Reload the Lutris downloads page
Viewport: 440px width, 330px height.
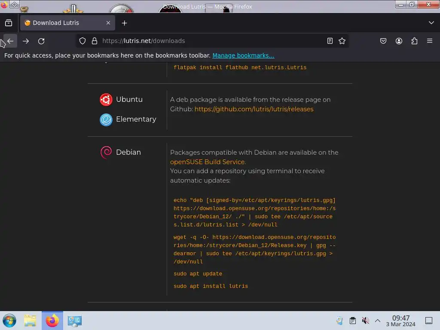[x=41, y=41]
